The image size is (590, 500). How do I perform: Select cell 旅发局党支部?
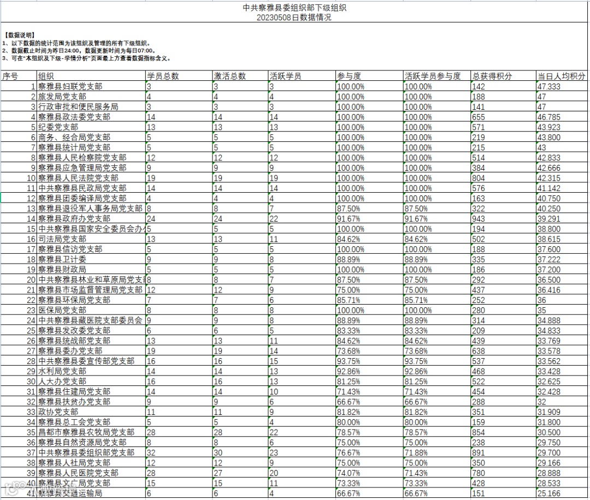(x=91, y=97)
